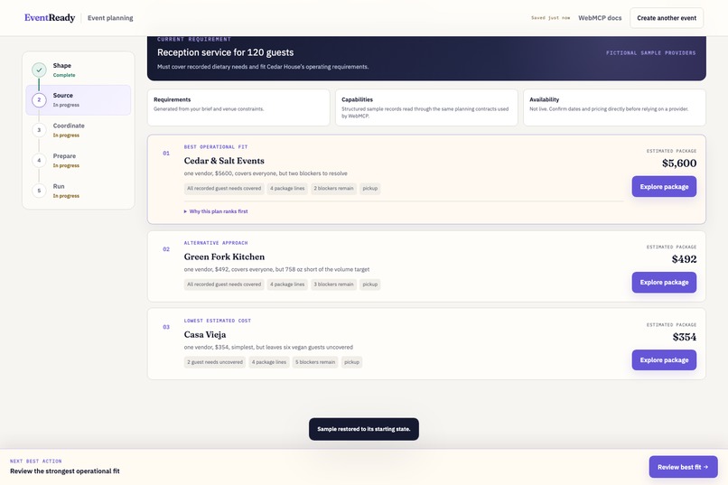Viewport: 728px width, 485px height.
Task: Go to the Source step
Action: tap(78, 99)
